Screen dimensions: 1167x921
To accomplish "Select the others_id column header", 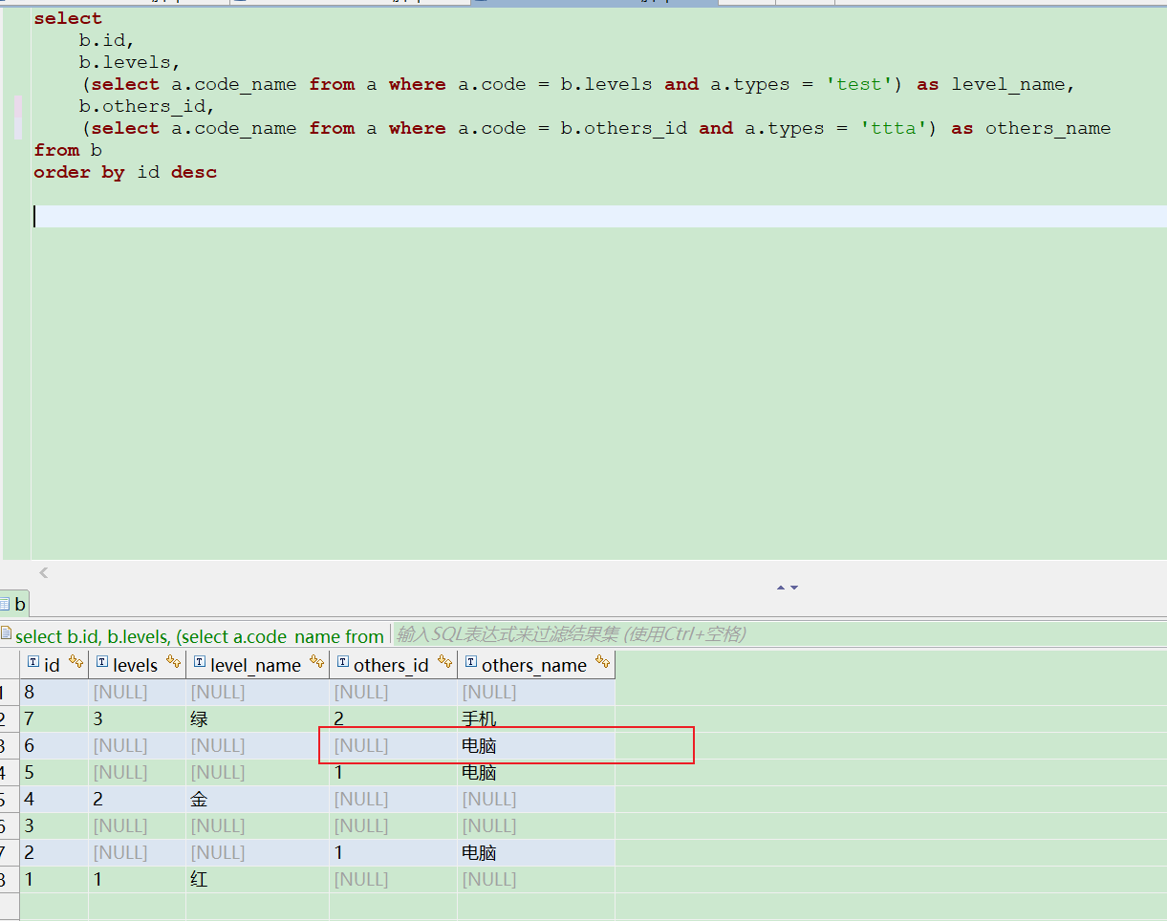I will pos(393,665).
